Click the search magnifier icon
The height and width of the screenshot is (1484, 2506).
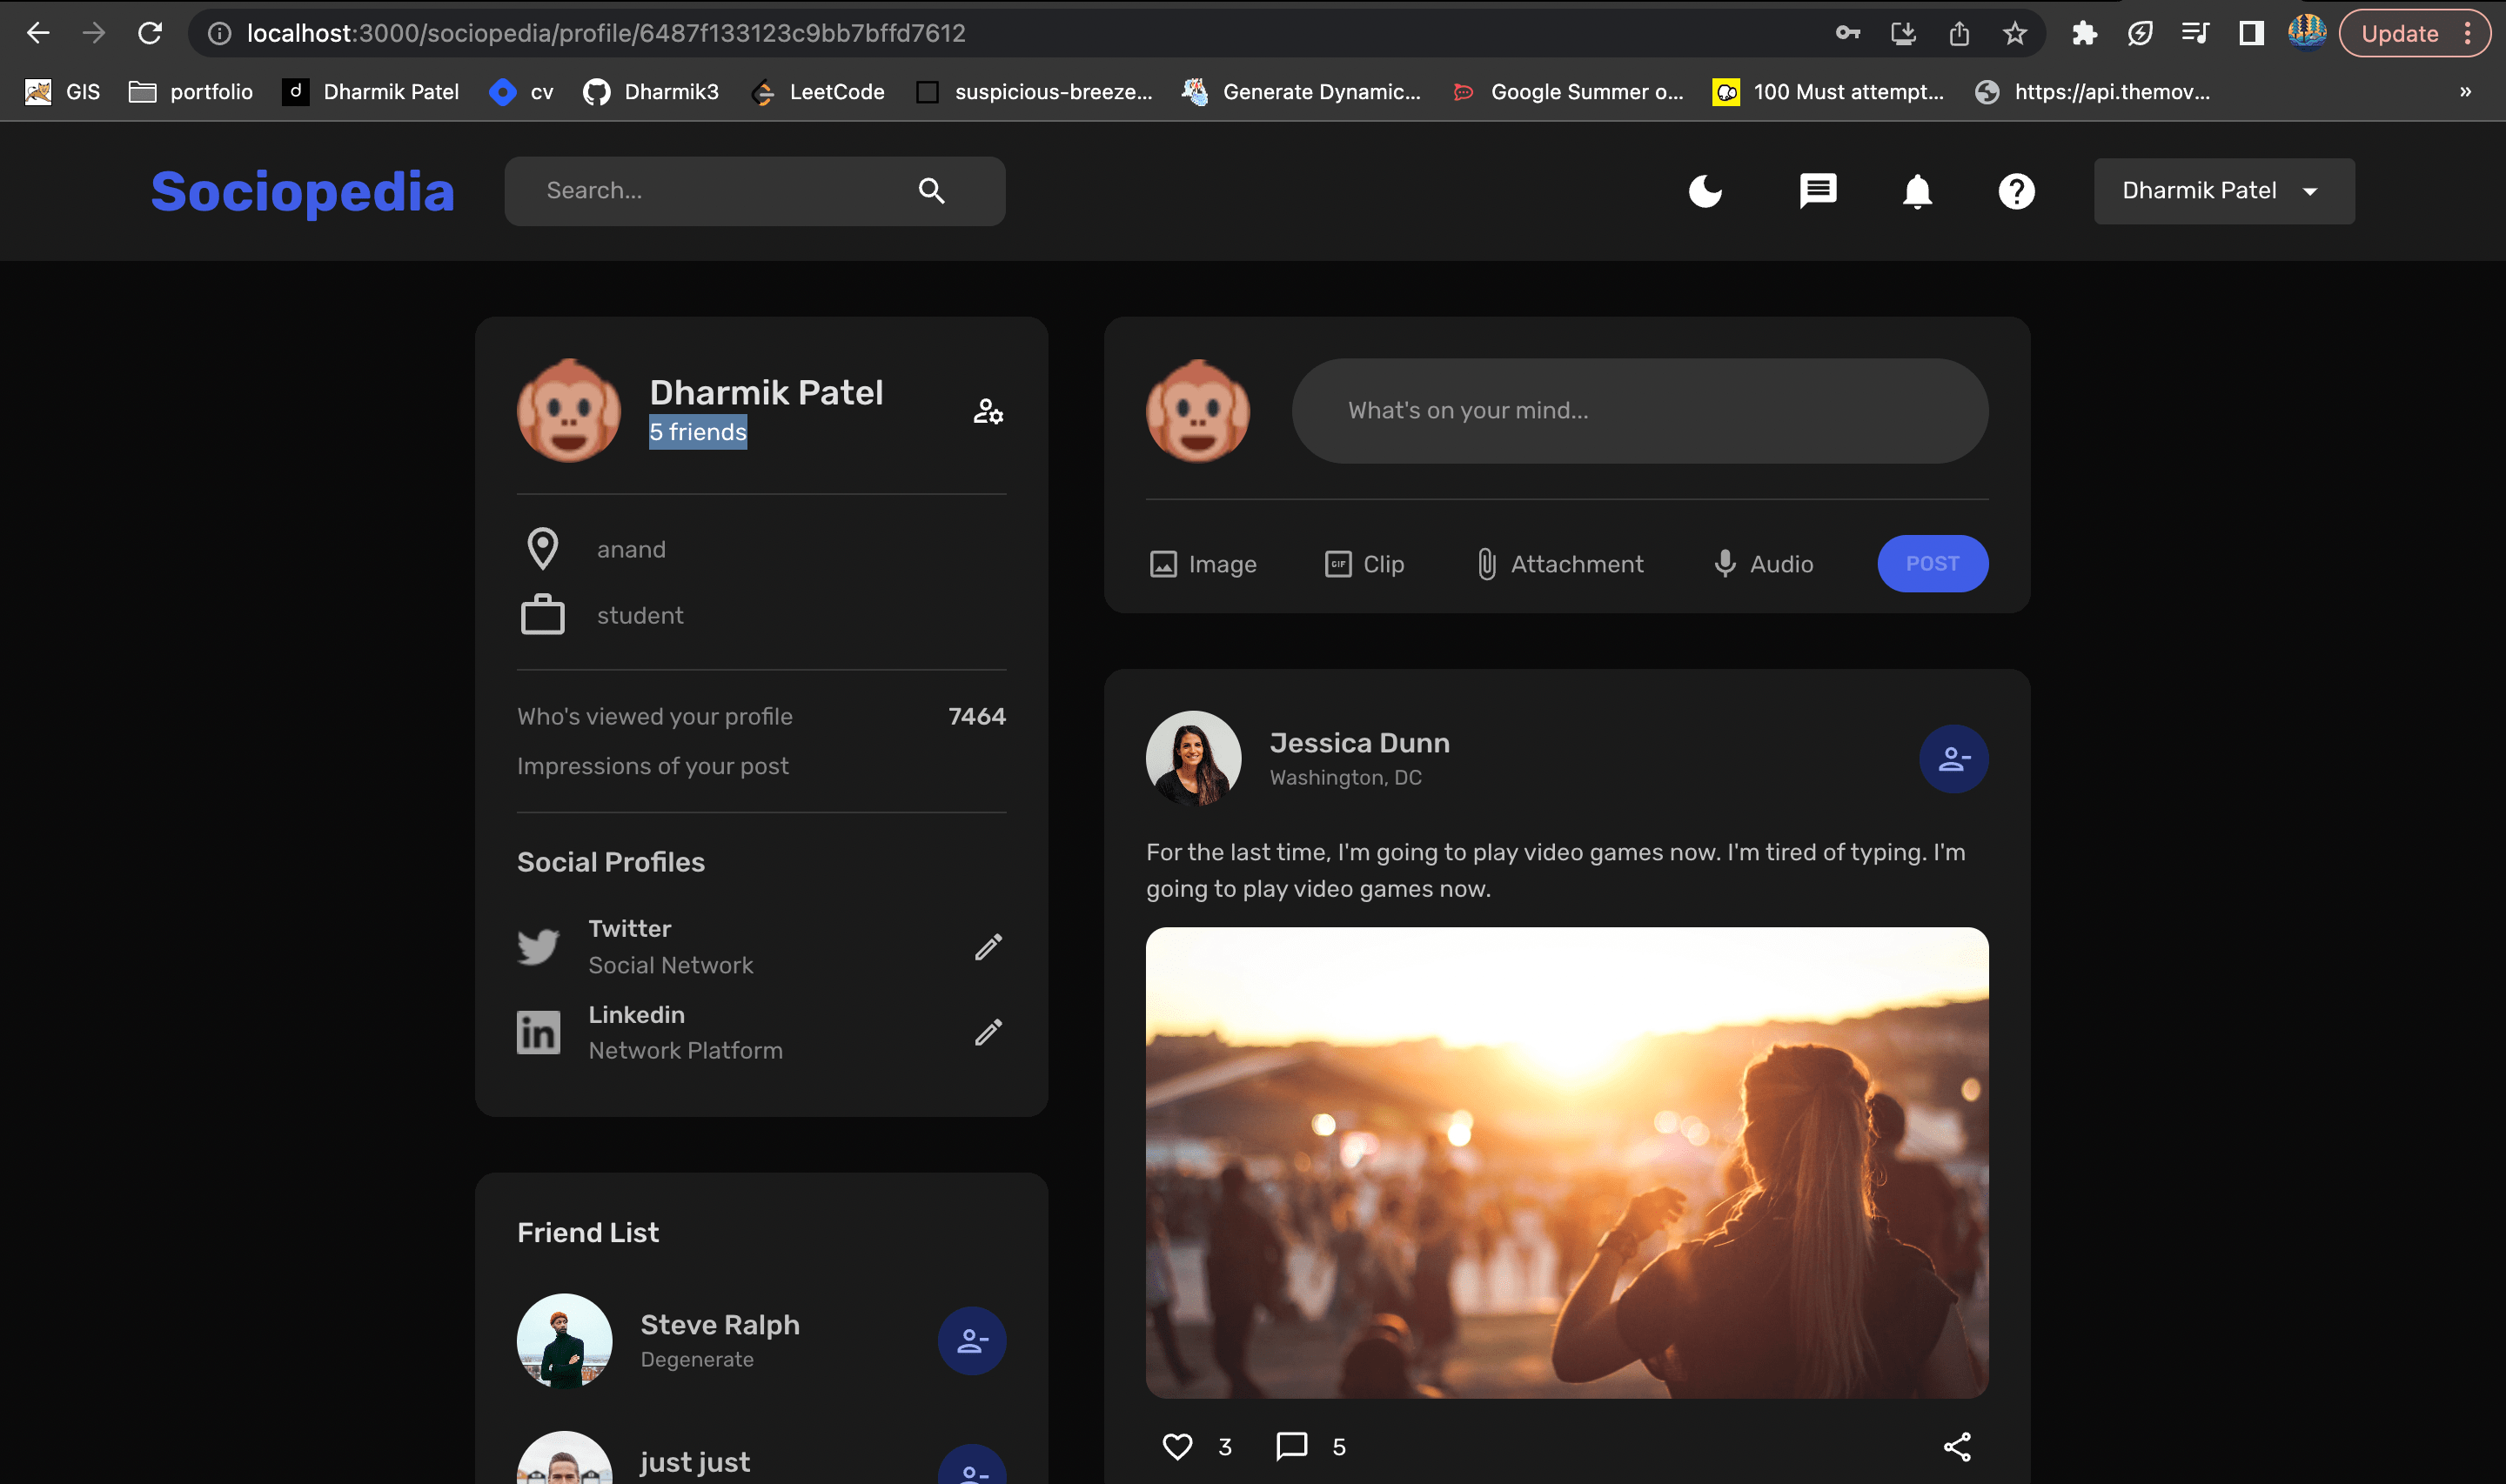coord(931,191)
